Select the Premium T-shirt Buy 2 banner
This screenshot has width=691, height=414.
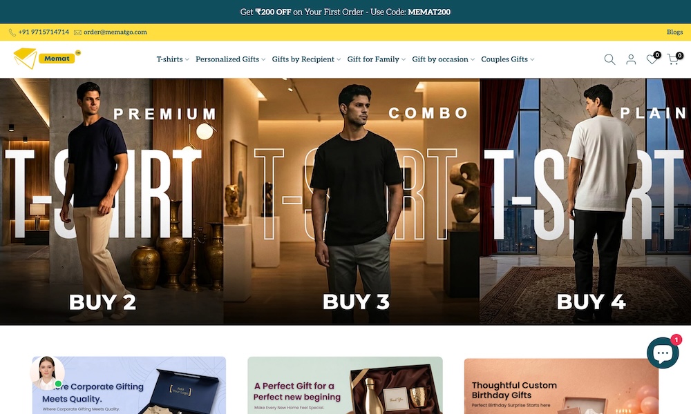(x=111, y=201)
